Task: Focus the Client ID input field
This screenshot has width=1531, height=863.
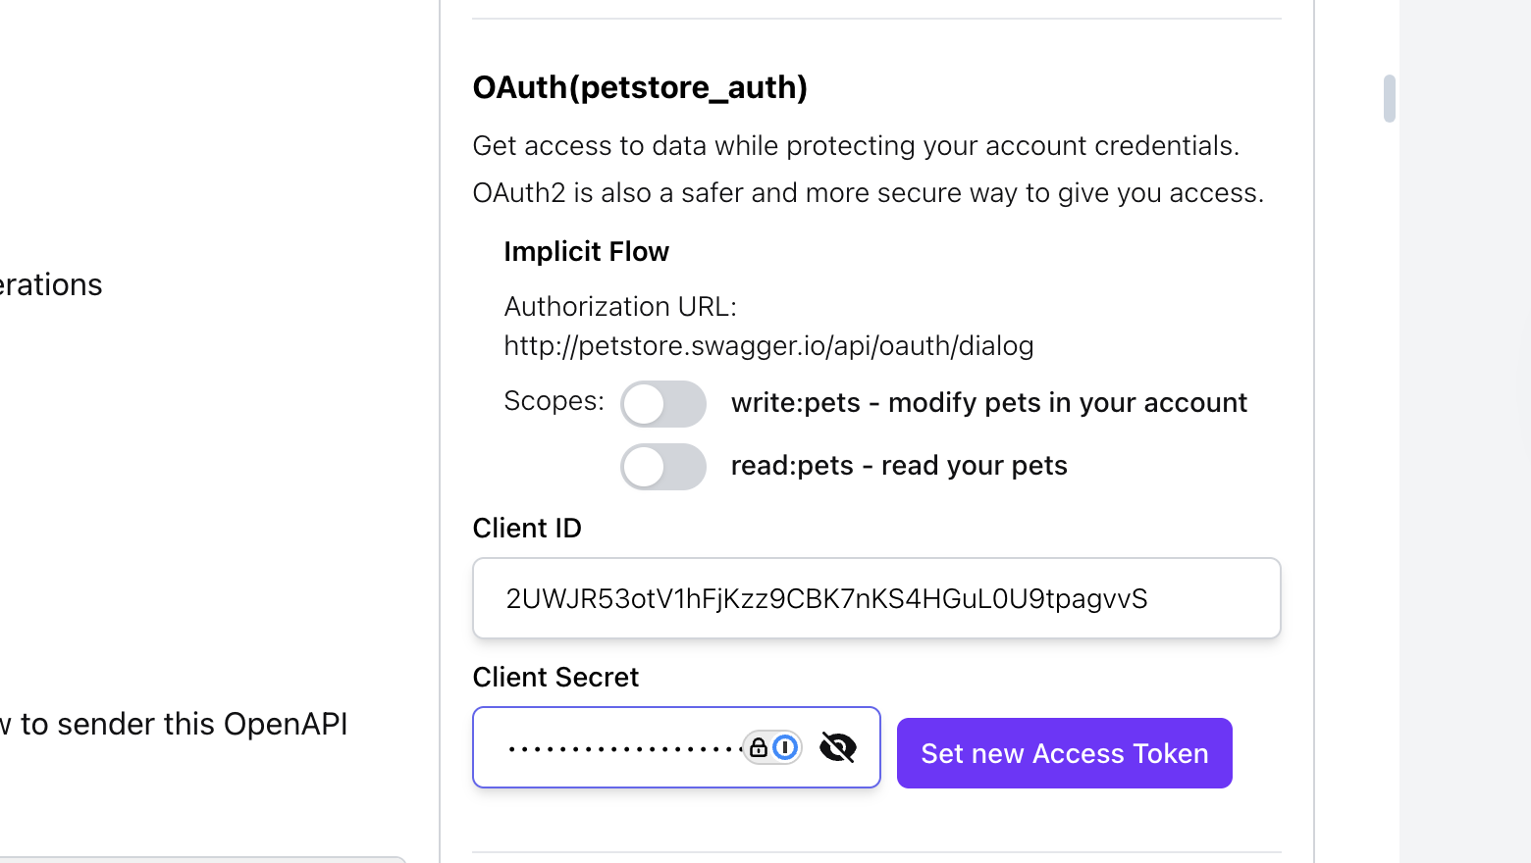Action: (x=875, y=598)
